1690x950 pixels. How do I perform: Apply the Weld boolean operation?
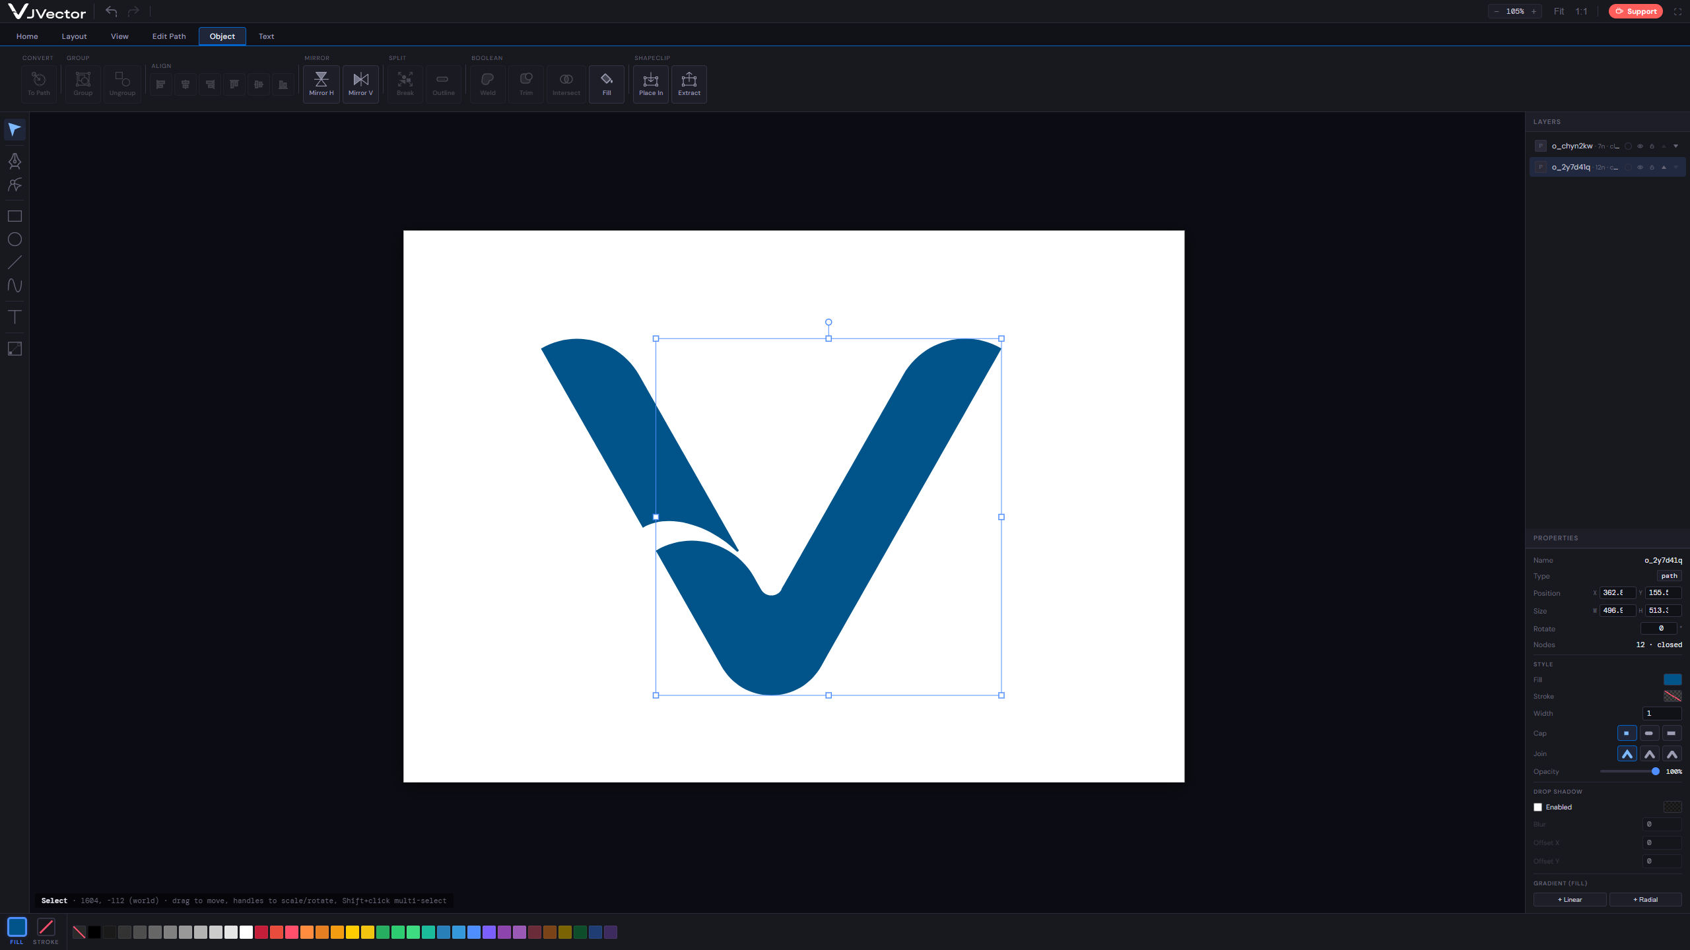(x=488, y=84)
